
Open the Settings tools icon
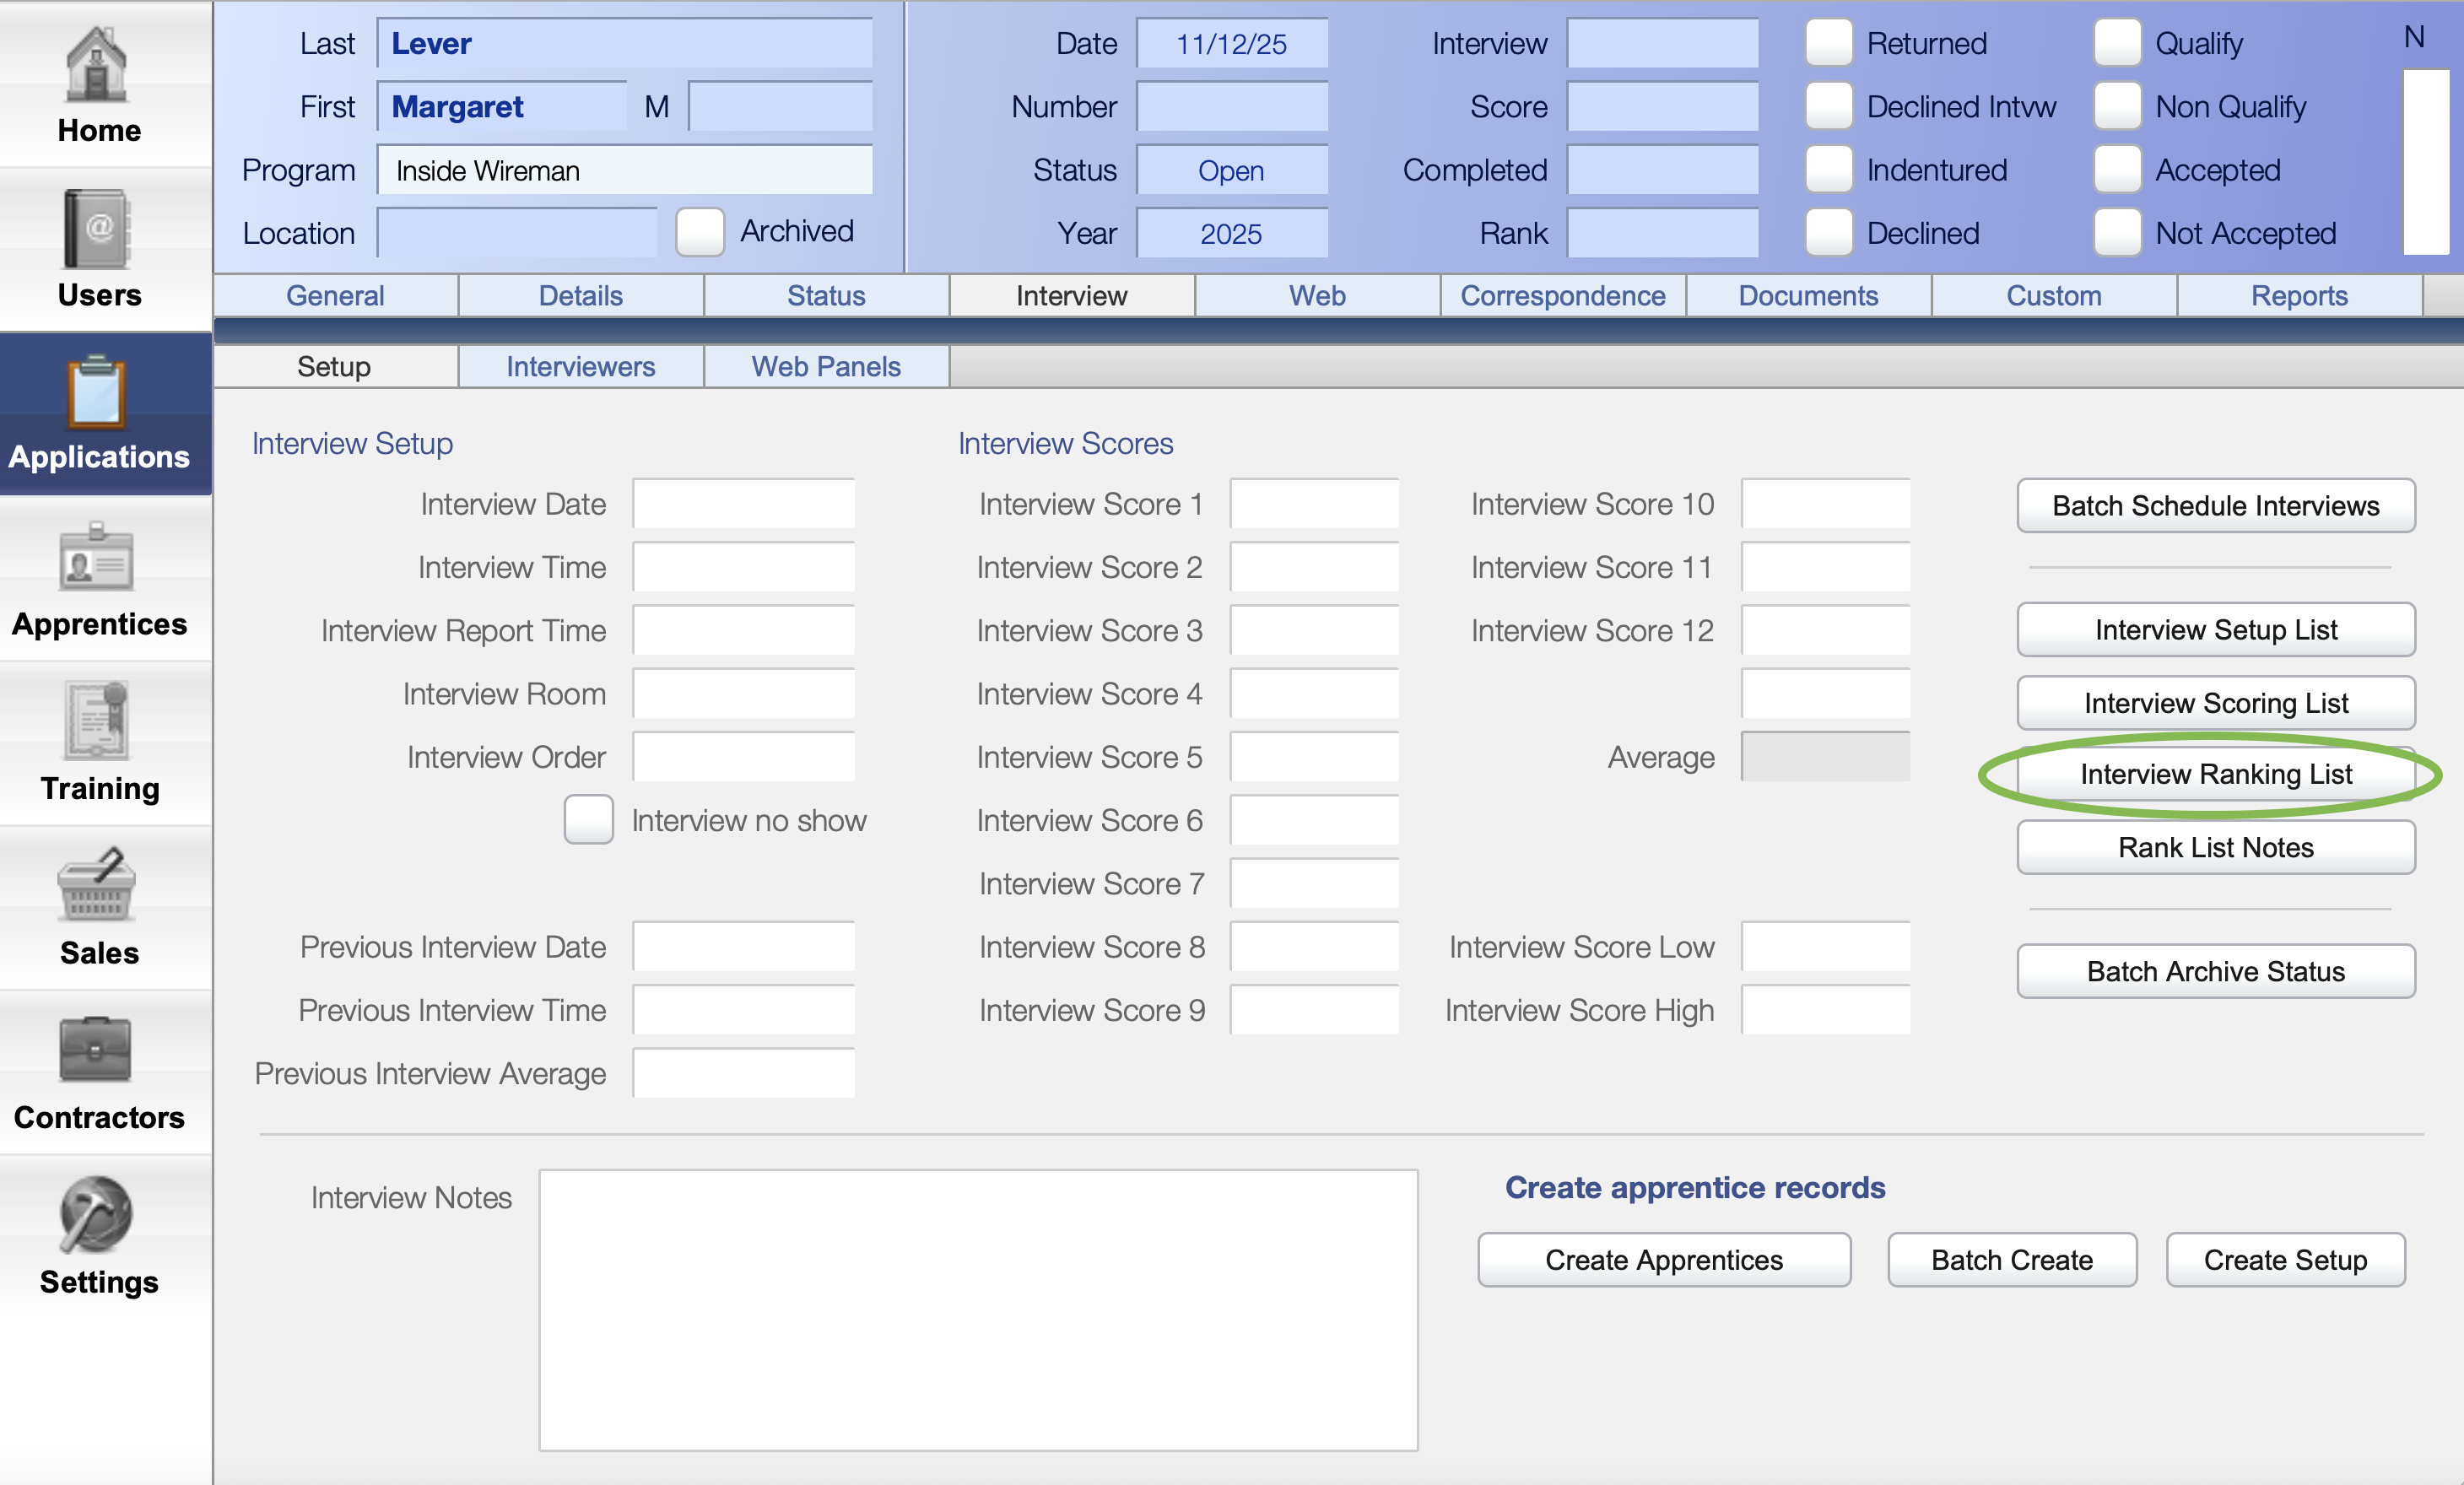coord(97,1214)
